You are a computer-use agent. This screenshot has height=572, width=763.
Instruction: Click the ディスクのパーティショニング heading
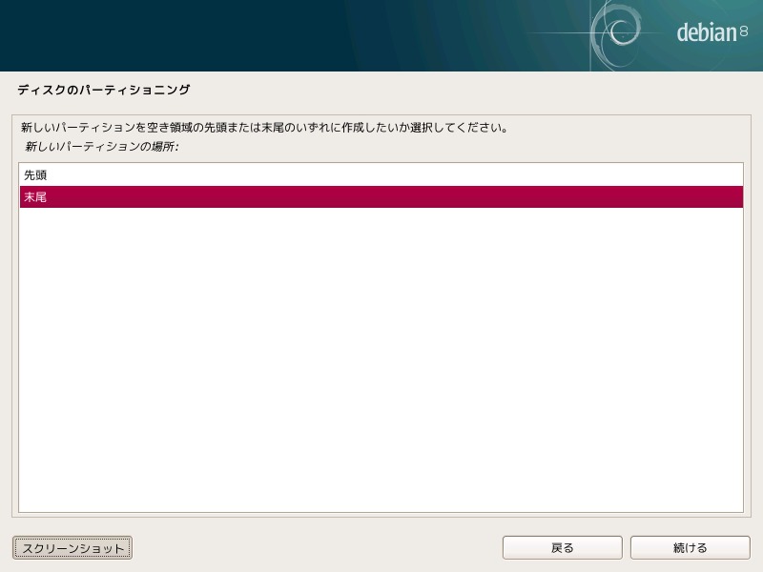pos(104,90)
